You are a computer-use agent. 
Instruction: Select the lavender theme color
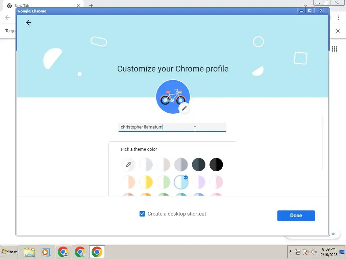click(x=199, y=182)
